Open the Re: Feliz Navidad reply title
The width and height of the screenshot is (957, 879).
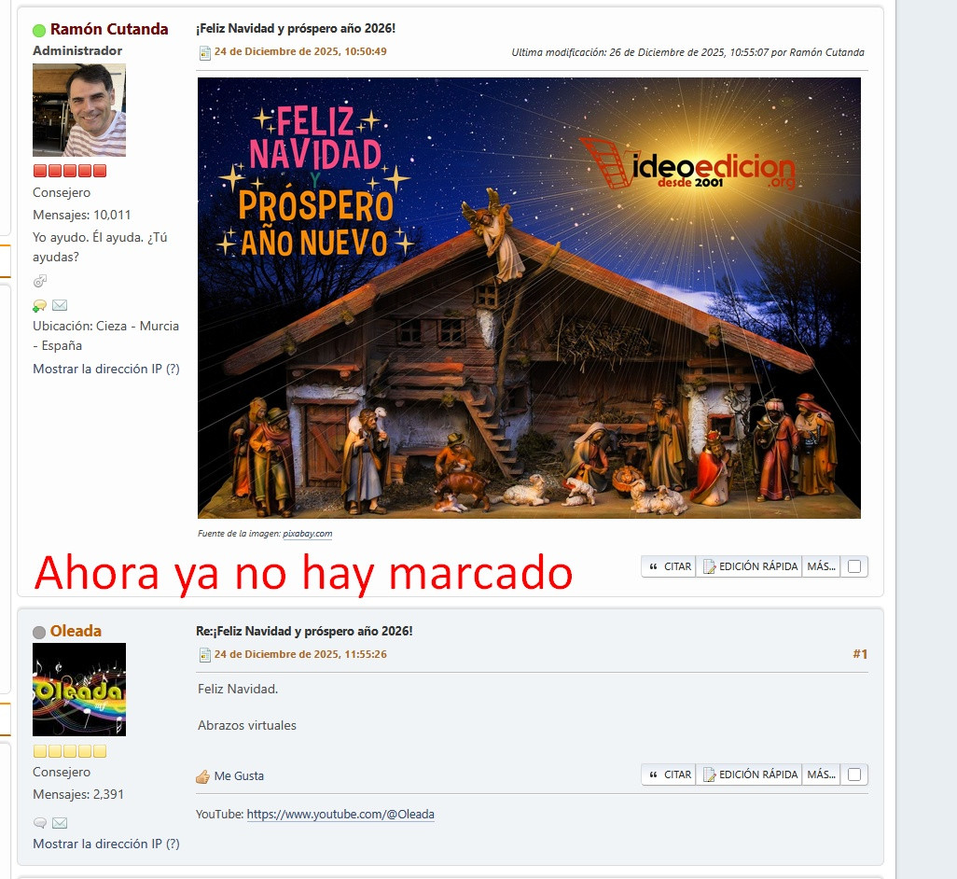(304, 631)
